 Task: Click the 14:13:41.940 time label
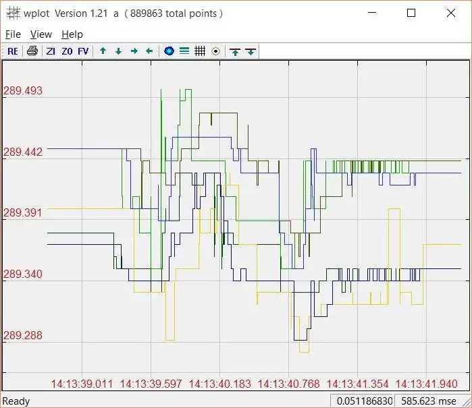click(427, 384)
